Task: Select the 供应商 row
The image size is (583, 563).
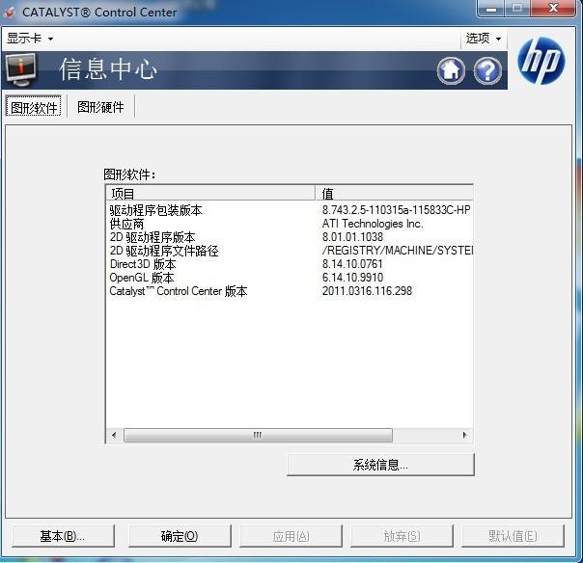Action: point(290,224)
